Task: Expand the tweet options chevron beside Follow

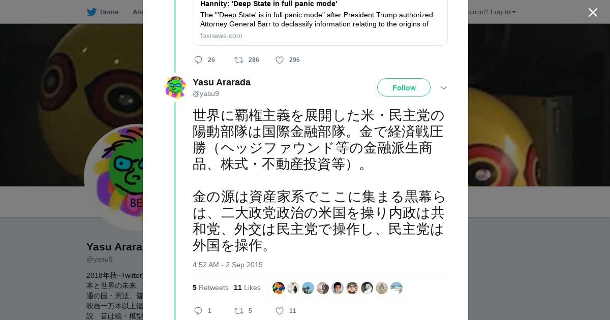Action: [444, 88]
